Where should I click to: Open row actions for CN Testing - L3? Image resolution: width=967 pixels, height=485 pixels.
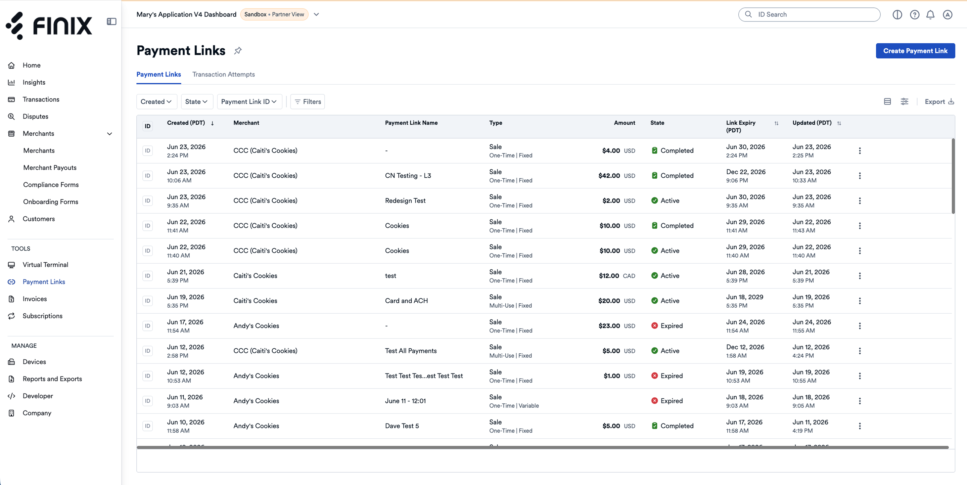tap(860, 176)
